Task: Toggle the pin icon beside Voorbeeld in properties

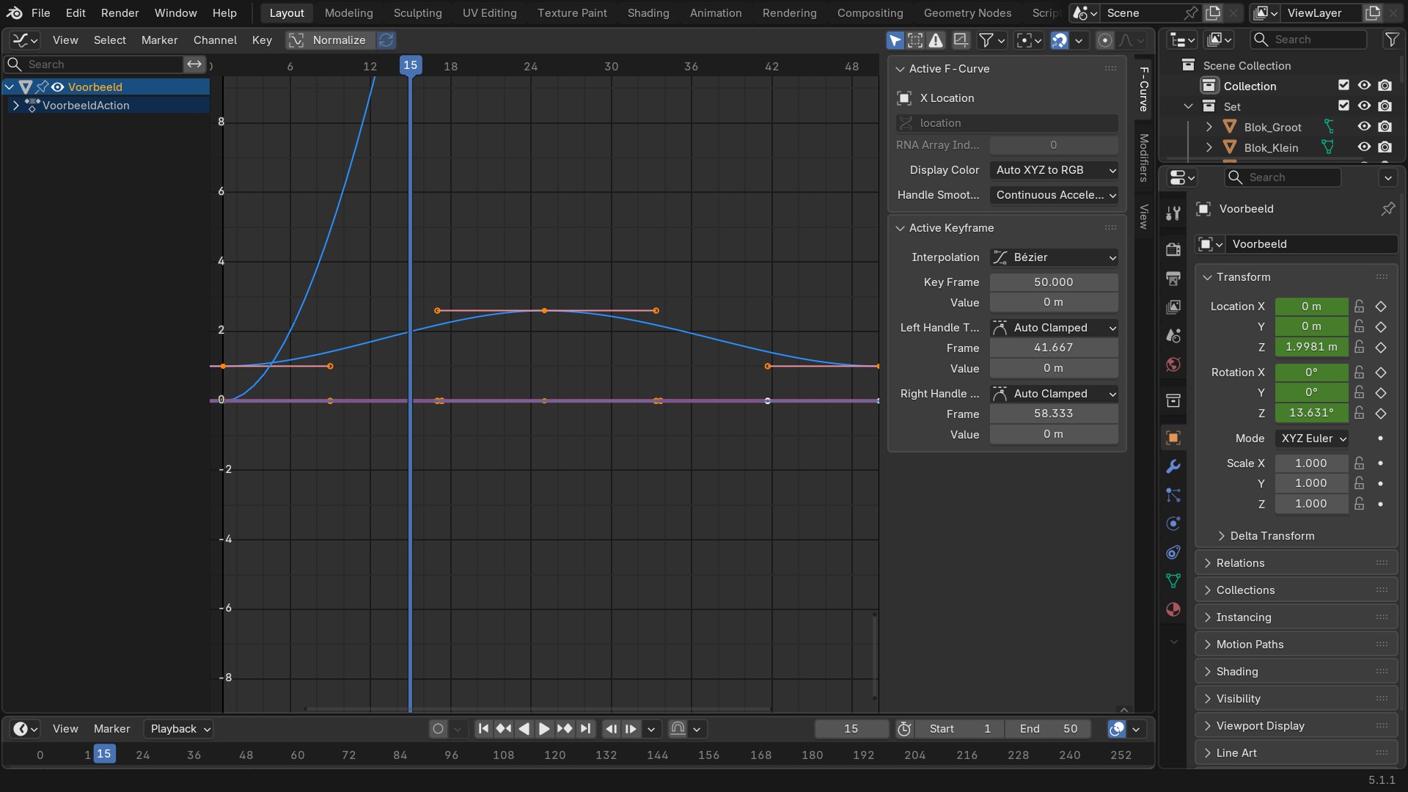Action: [x=1387, y=209]
